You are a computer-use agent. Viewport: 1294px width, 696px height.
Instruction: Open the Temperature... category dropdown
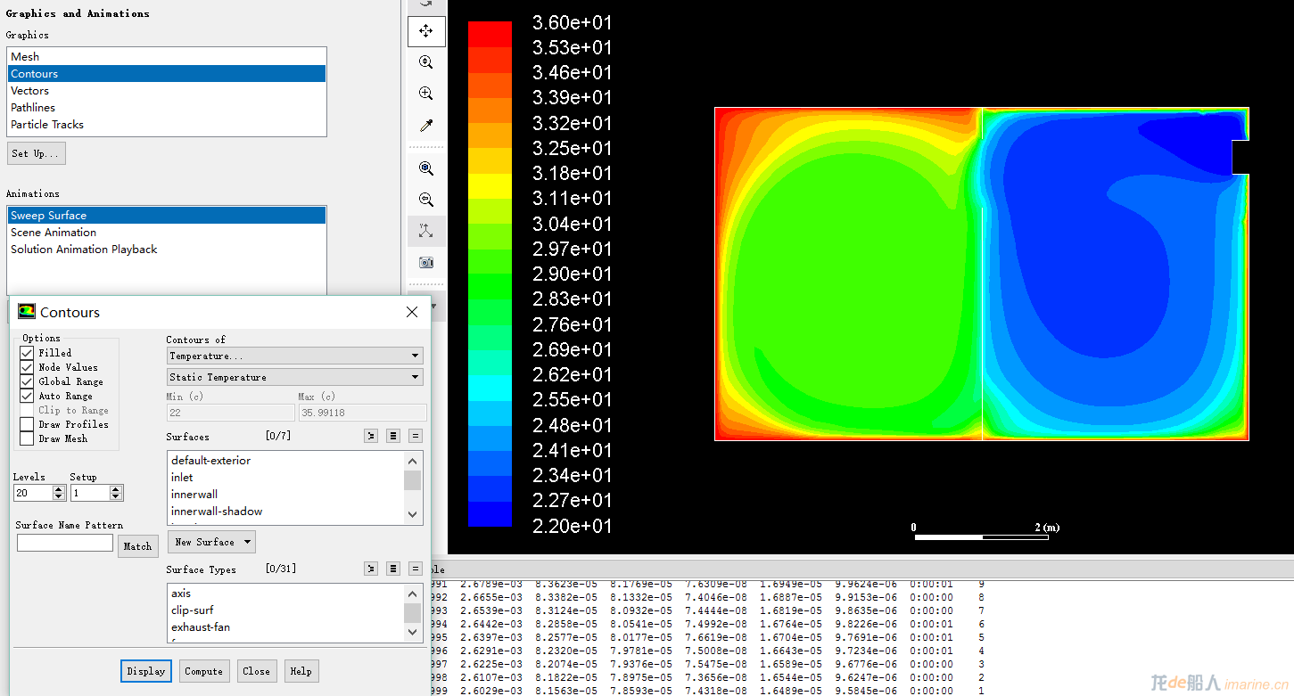pyautogui.click(x=294, y=356)
